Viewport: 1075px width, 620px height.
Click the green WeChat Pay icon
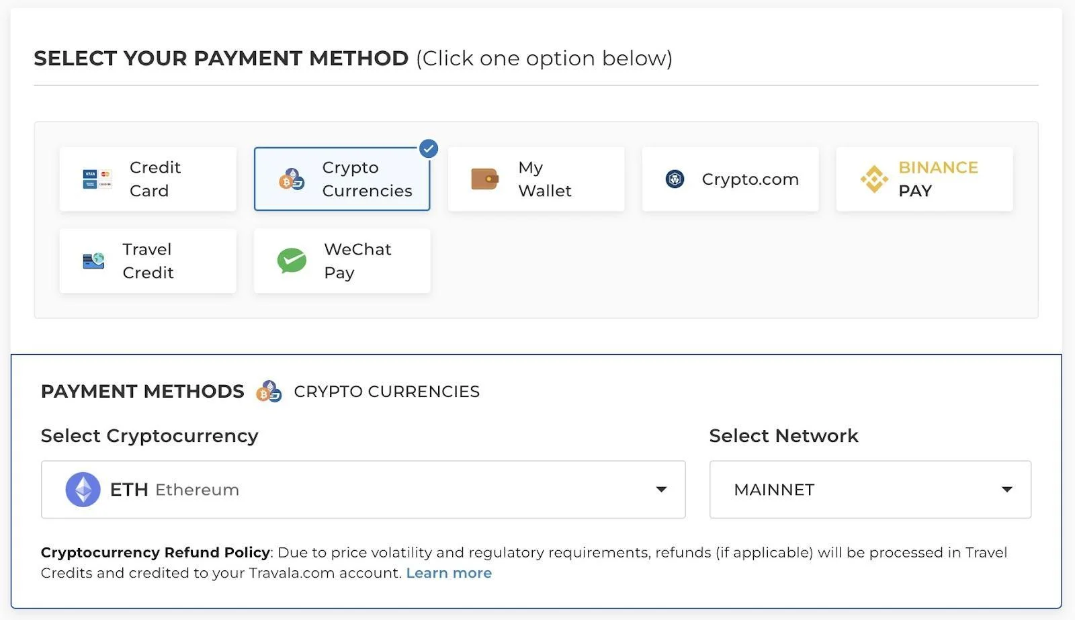click(x=292, y=261)
